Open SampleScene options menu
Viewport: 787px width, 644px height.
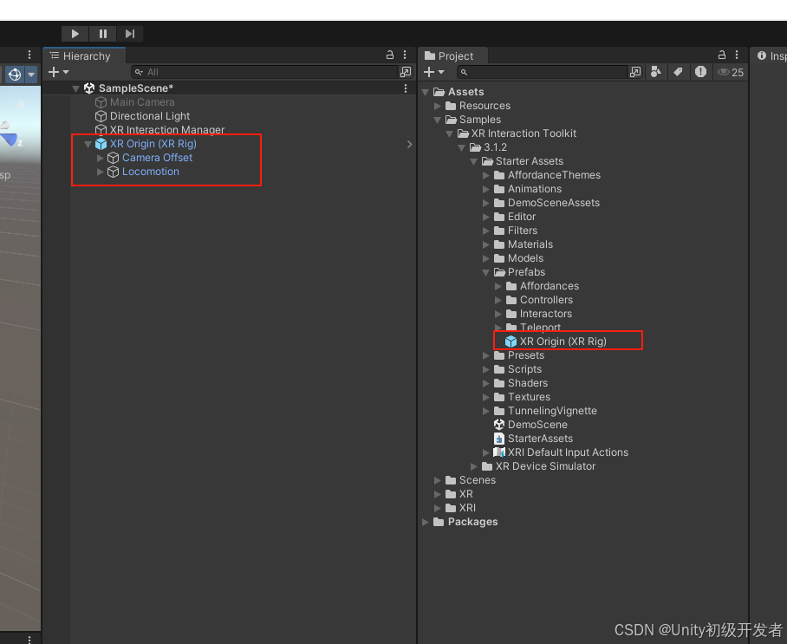(405, 88)
